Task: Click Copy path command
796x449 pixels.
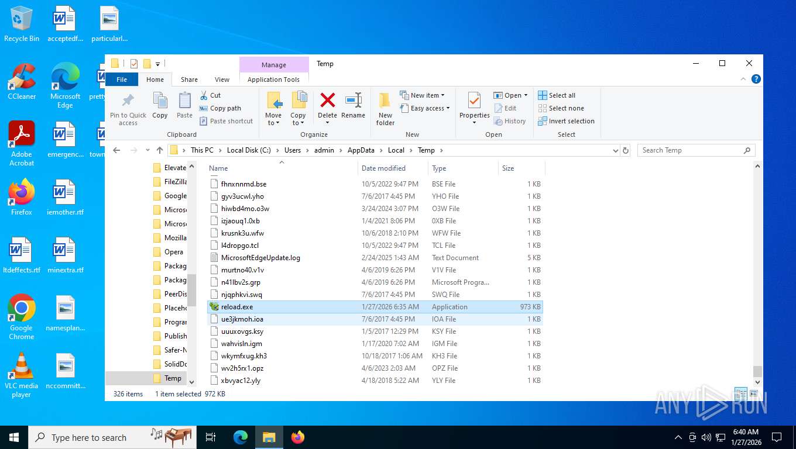Action: 220,108
